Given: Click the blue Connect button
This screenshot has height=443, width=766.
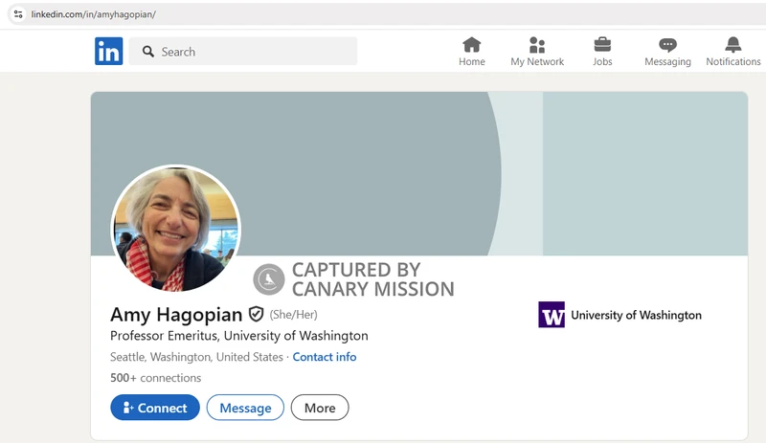Looking at the screenshot, I should pos(155,408).
